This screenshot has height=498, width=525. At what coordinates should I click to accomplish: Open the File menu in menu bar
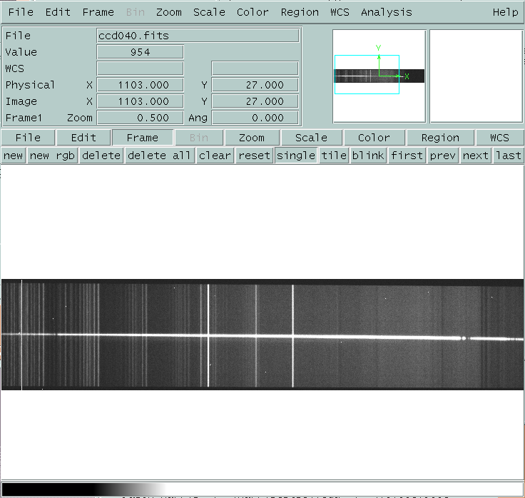21,12
